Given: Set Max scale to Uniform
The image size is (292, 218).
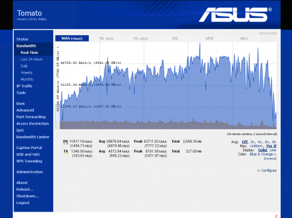Looking at the screenshot, I should [x=256, y=146].
